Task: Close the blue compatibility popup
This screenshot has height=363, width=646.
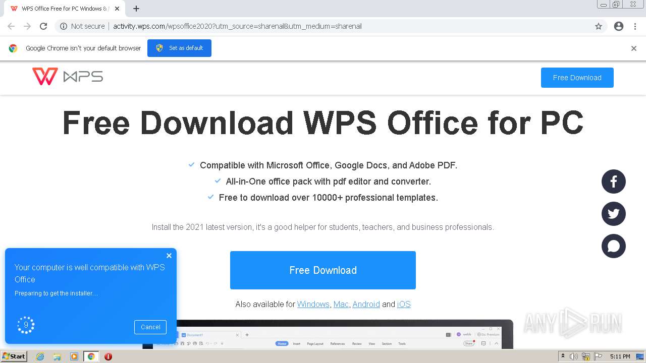Action: click(x=169, y=256)
